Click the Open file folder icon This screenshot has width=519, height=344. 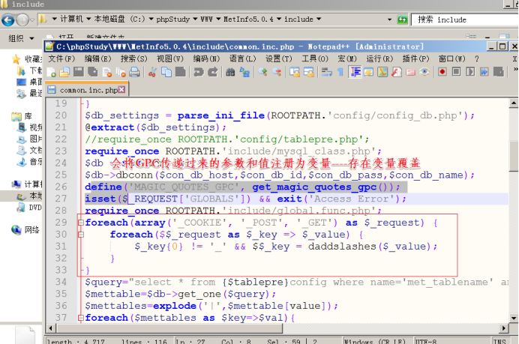(64, 72)
